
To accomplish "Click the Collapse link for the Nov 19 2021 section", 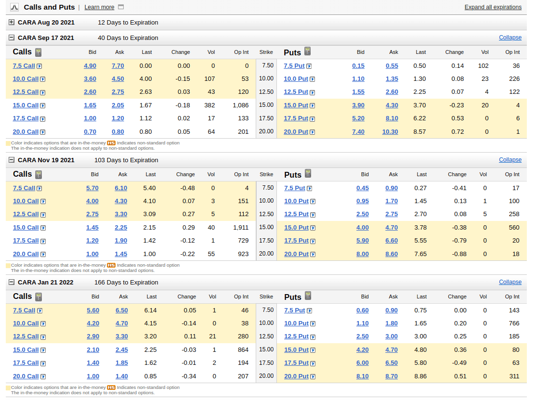I will [510, 160].
